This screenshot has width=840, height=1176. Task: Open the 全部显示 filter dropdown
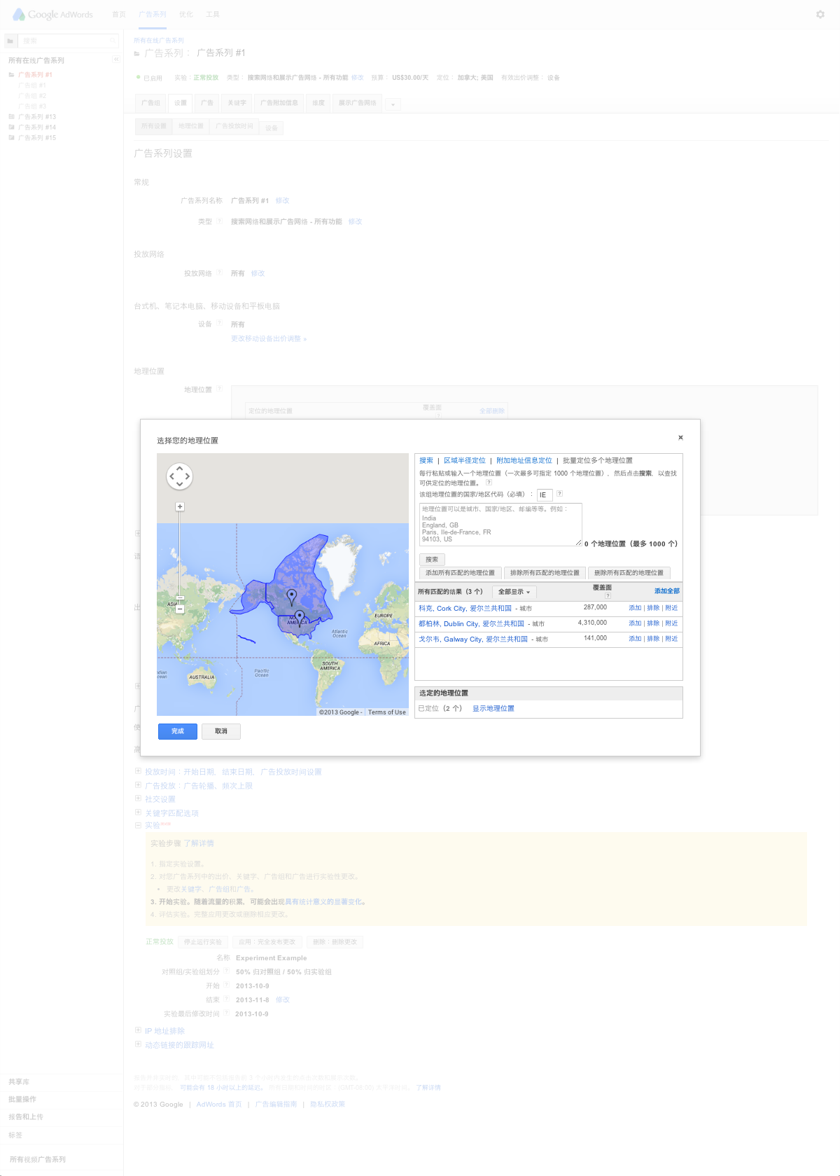514,592
